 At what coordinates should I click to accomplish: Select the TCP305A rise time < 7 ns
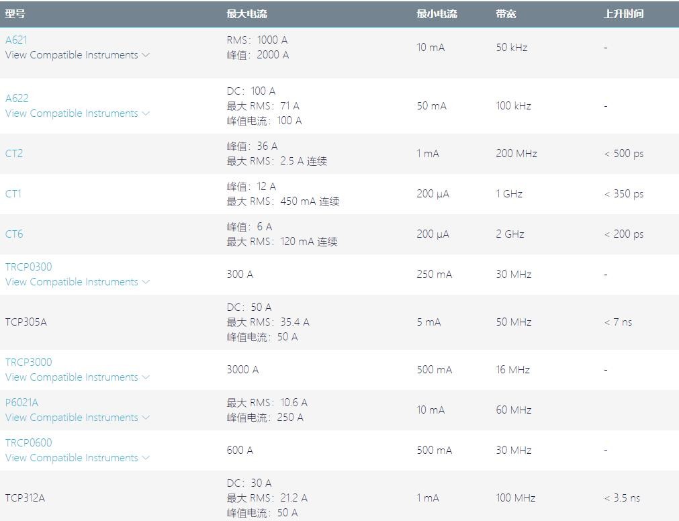(618, 322)
